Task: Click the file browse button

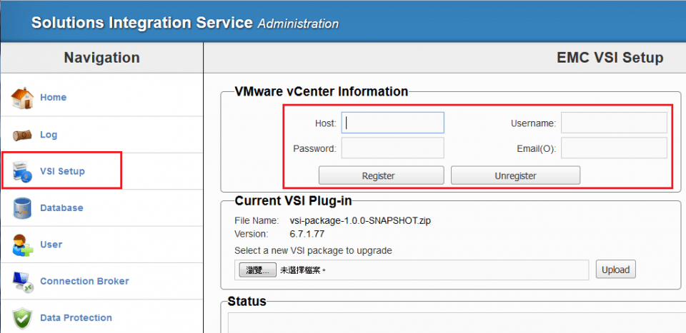Action: pyautogui.click(x=258, y=270)
